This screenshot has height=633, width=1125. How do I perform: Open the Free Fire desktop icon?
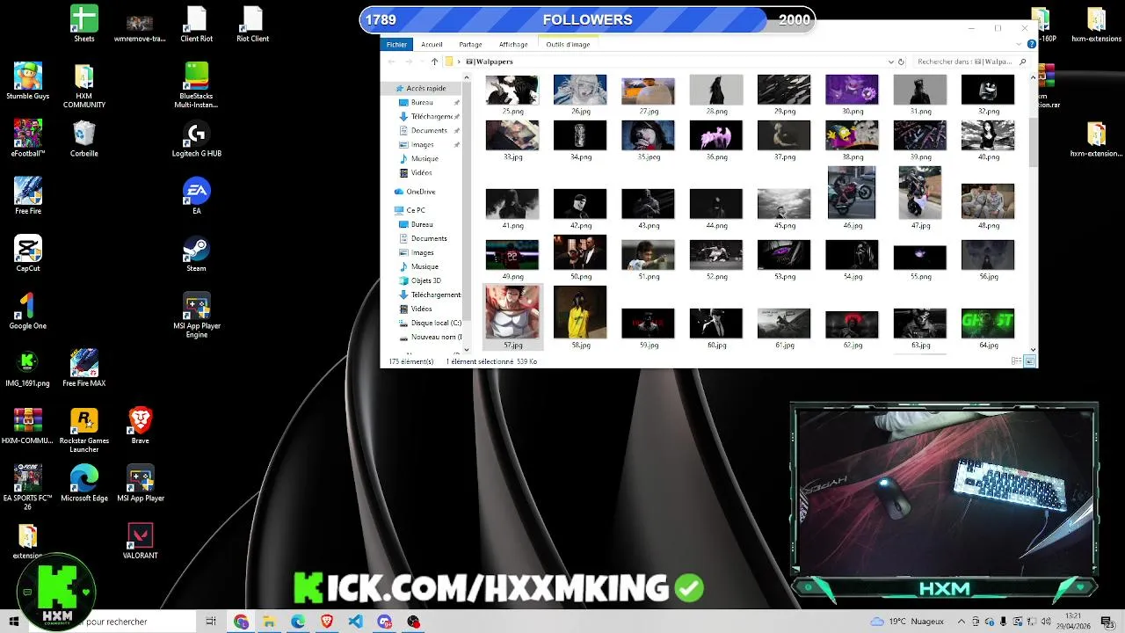pos(28,195)
